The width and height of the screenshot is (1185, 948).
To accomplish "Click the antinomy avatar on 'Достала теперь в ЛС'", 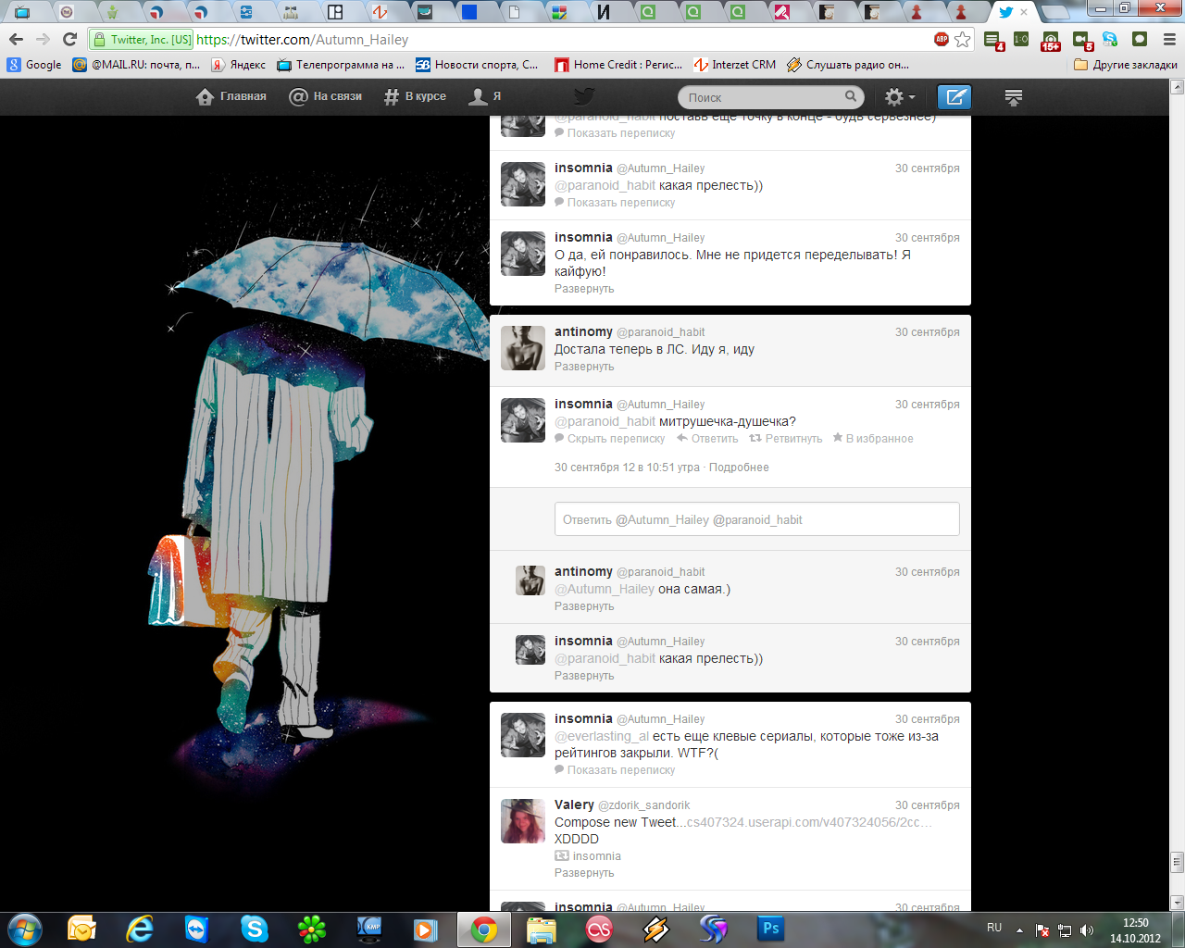I will [x=523, y=348].
